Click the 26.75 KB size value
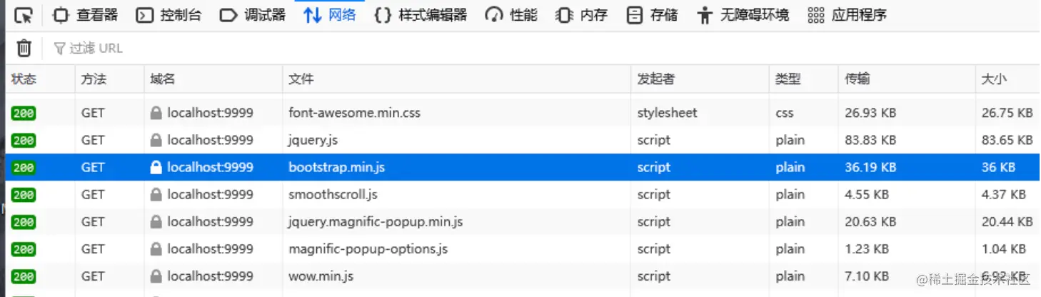Screen dimensions: 1041x297 click(1007, 113)
